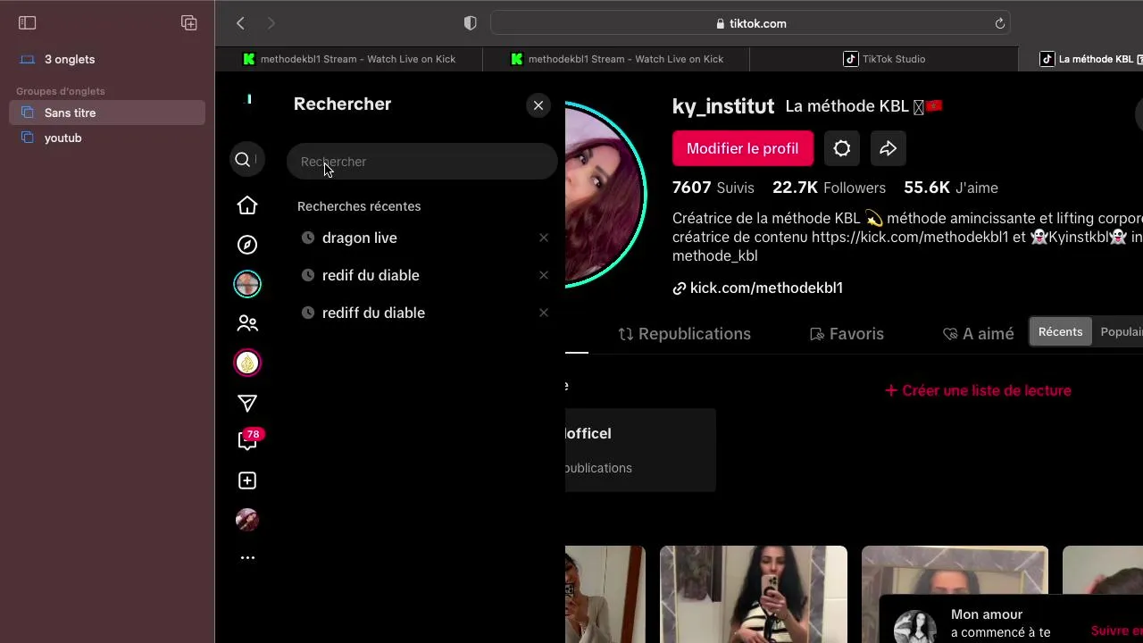Go back with the Safari back arrow
The height and width of the screenshot is (643, 1143).
(240, 23)
